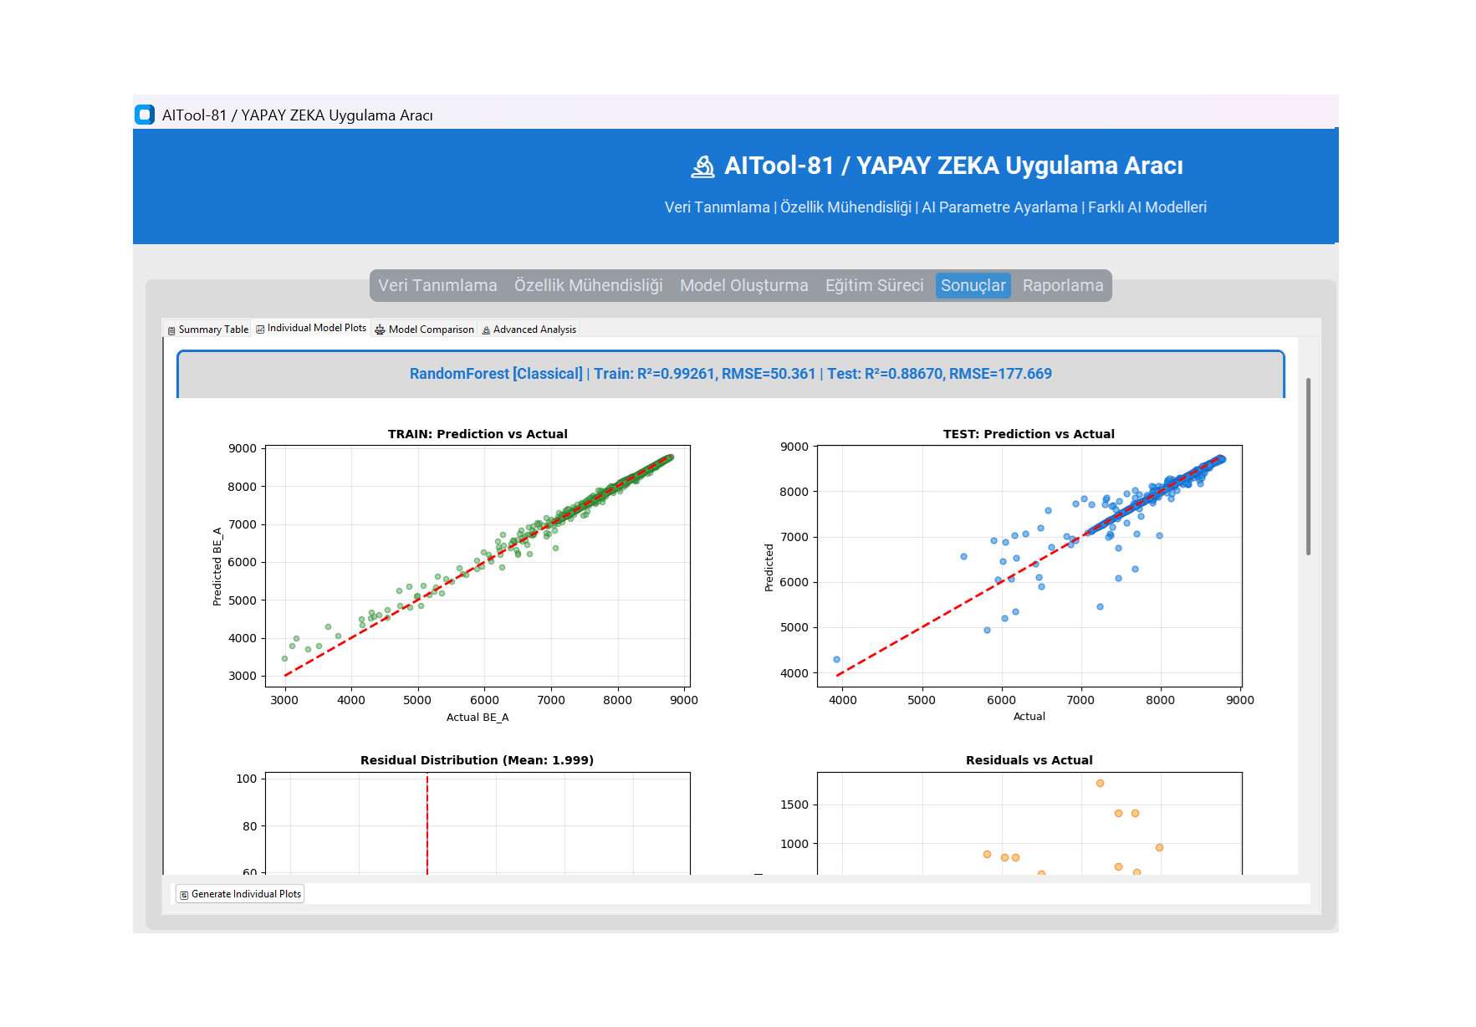
Task: Select the Individual Model Plots sub-tab
Action: point(311,328)
